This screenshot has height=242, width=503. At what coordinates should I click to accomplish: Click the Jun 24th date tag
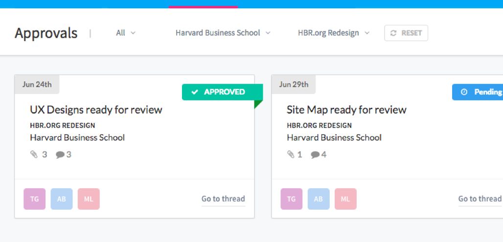[37, 85]
